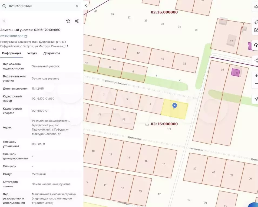Share the parcel via panel share icon
The height and width of the screenshot is (207, 258).
[x=77, y=21]
